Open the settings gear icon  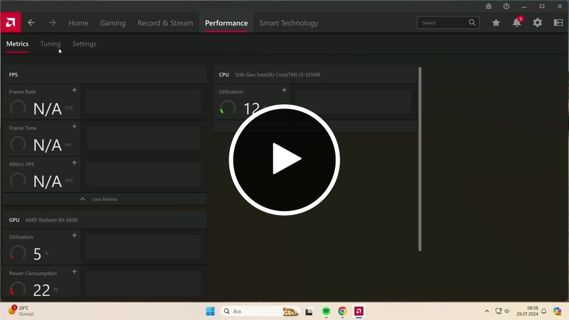[x=538, y=23]
